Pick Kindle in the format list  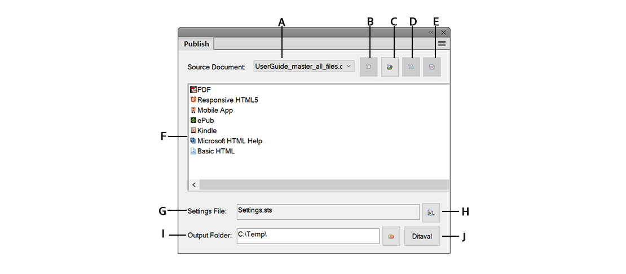(x=206, y=130)
